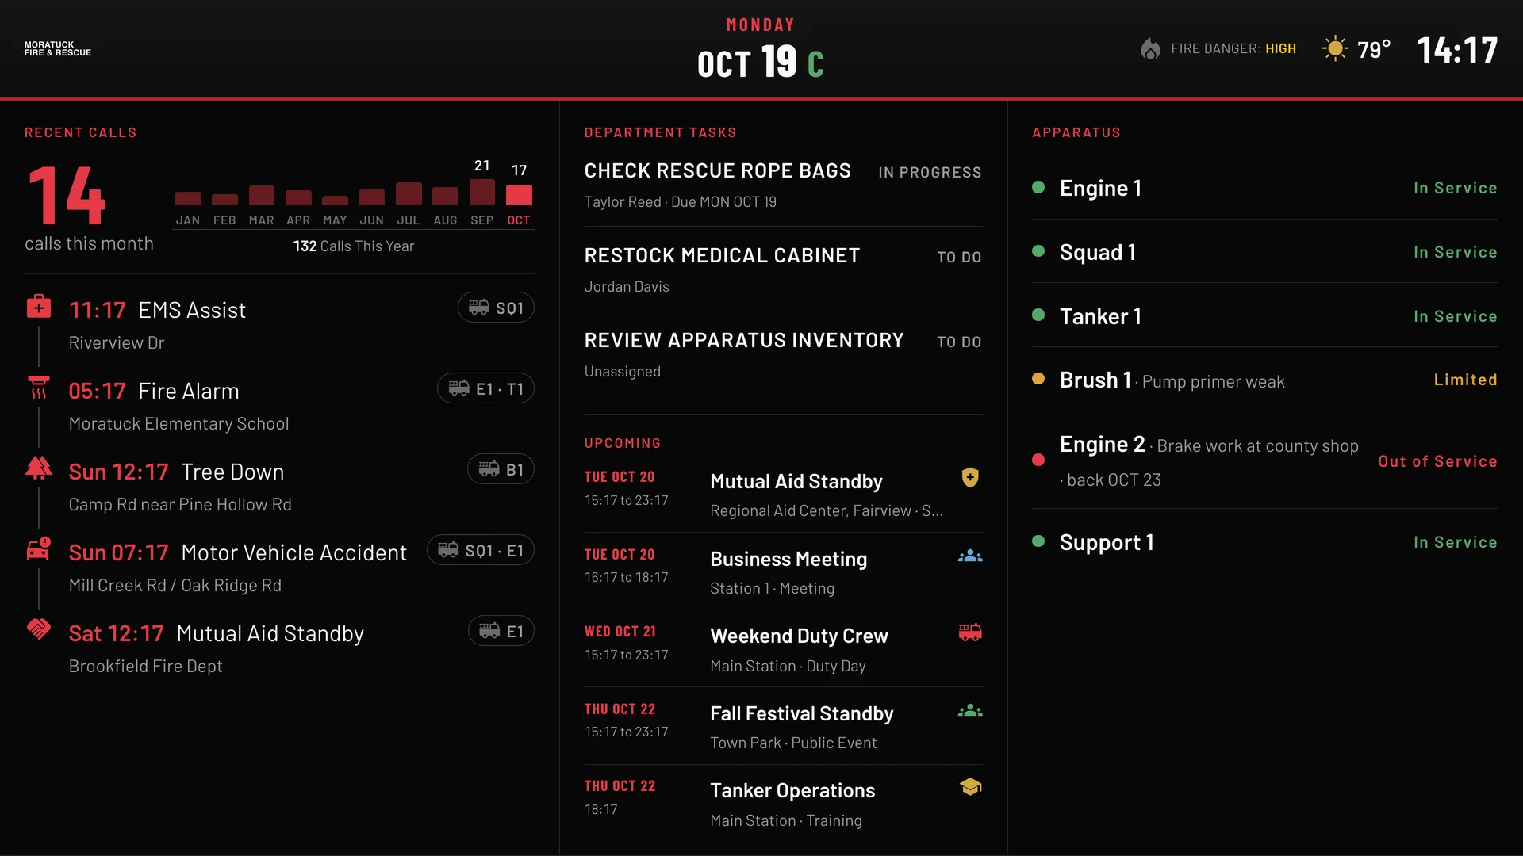Click the shield icon beside Mutual Aid Standby event
The height and width of the screenshot is (856, 1523).
(970, 477)
